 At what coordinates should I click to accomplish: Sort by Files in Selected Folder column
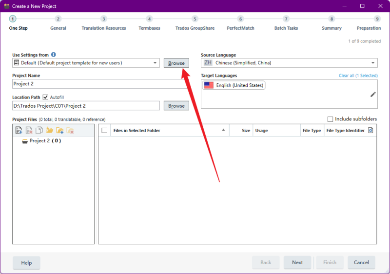(x=166, y=130)
